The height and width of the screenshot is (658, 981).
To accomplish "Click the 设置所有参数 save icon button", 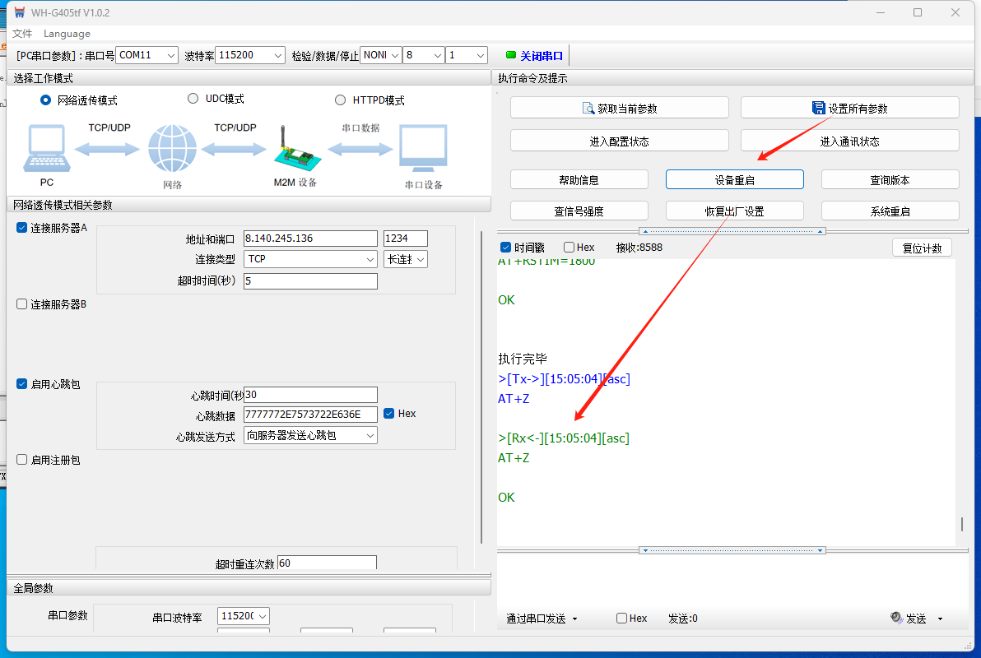I will tap(818, 108).
